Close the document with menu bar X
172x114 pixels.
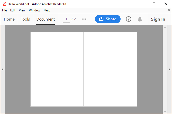(169, 10)
